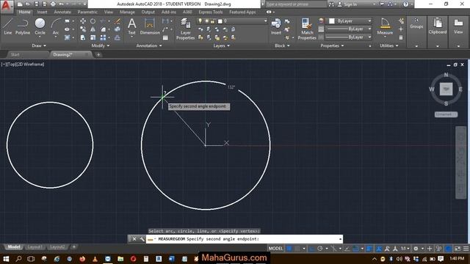Click the Rotate tool in Modify panel
The width and height of the screenshot is (470, 264).
click(93, 21)
